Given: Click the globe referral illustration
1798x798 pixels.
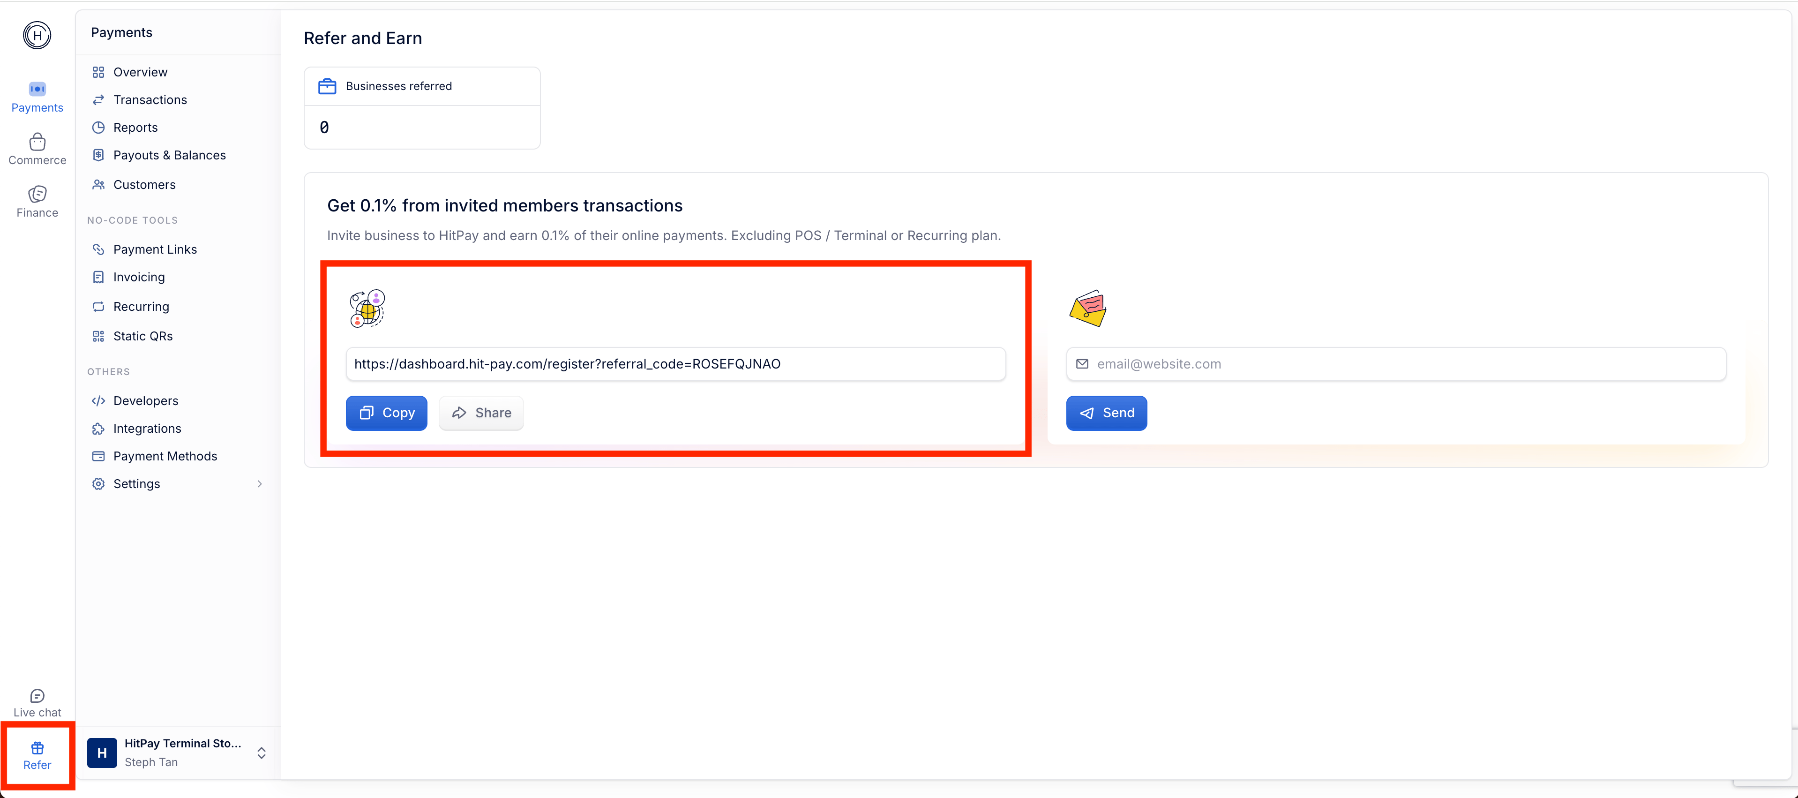Looking at the screenshot, I should click(x=367, y=308).
